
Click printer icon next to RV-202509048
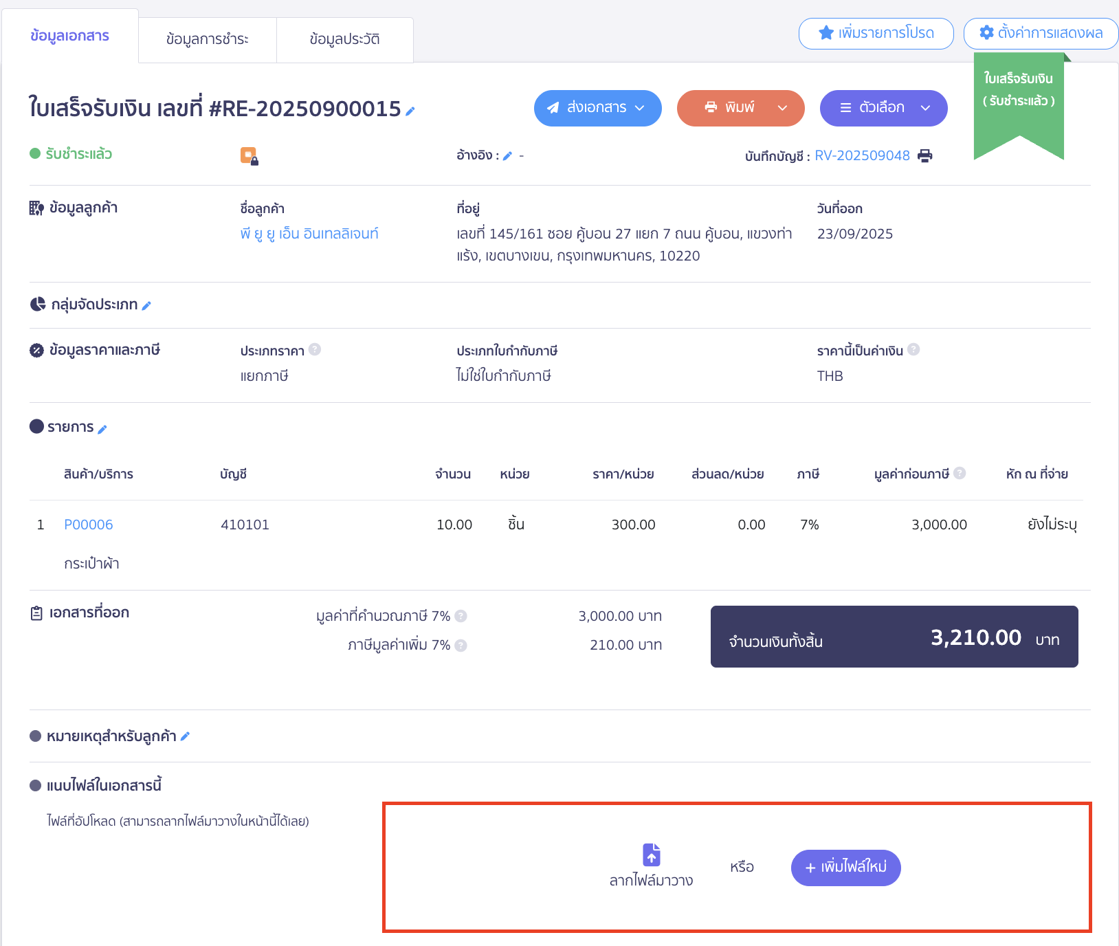(x=925, y=156)
